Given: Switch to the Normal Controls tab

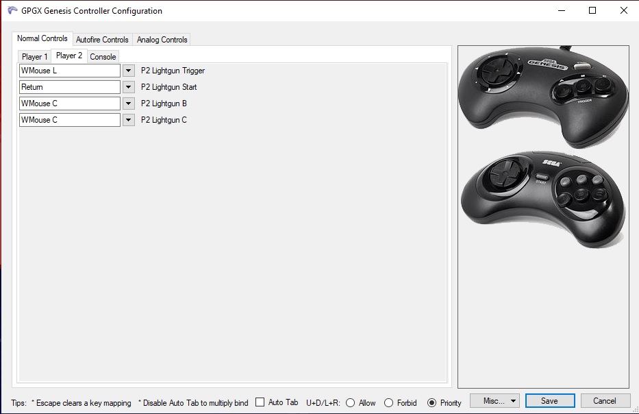Looking at the screenshot, I should 42,38.
